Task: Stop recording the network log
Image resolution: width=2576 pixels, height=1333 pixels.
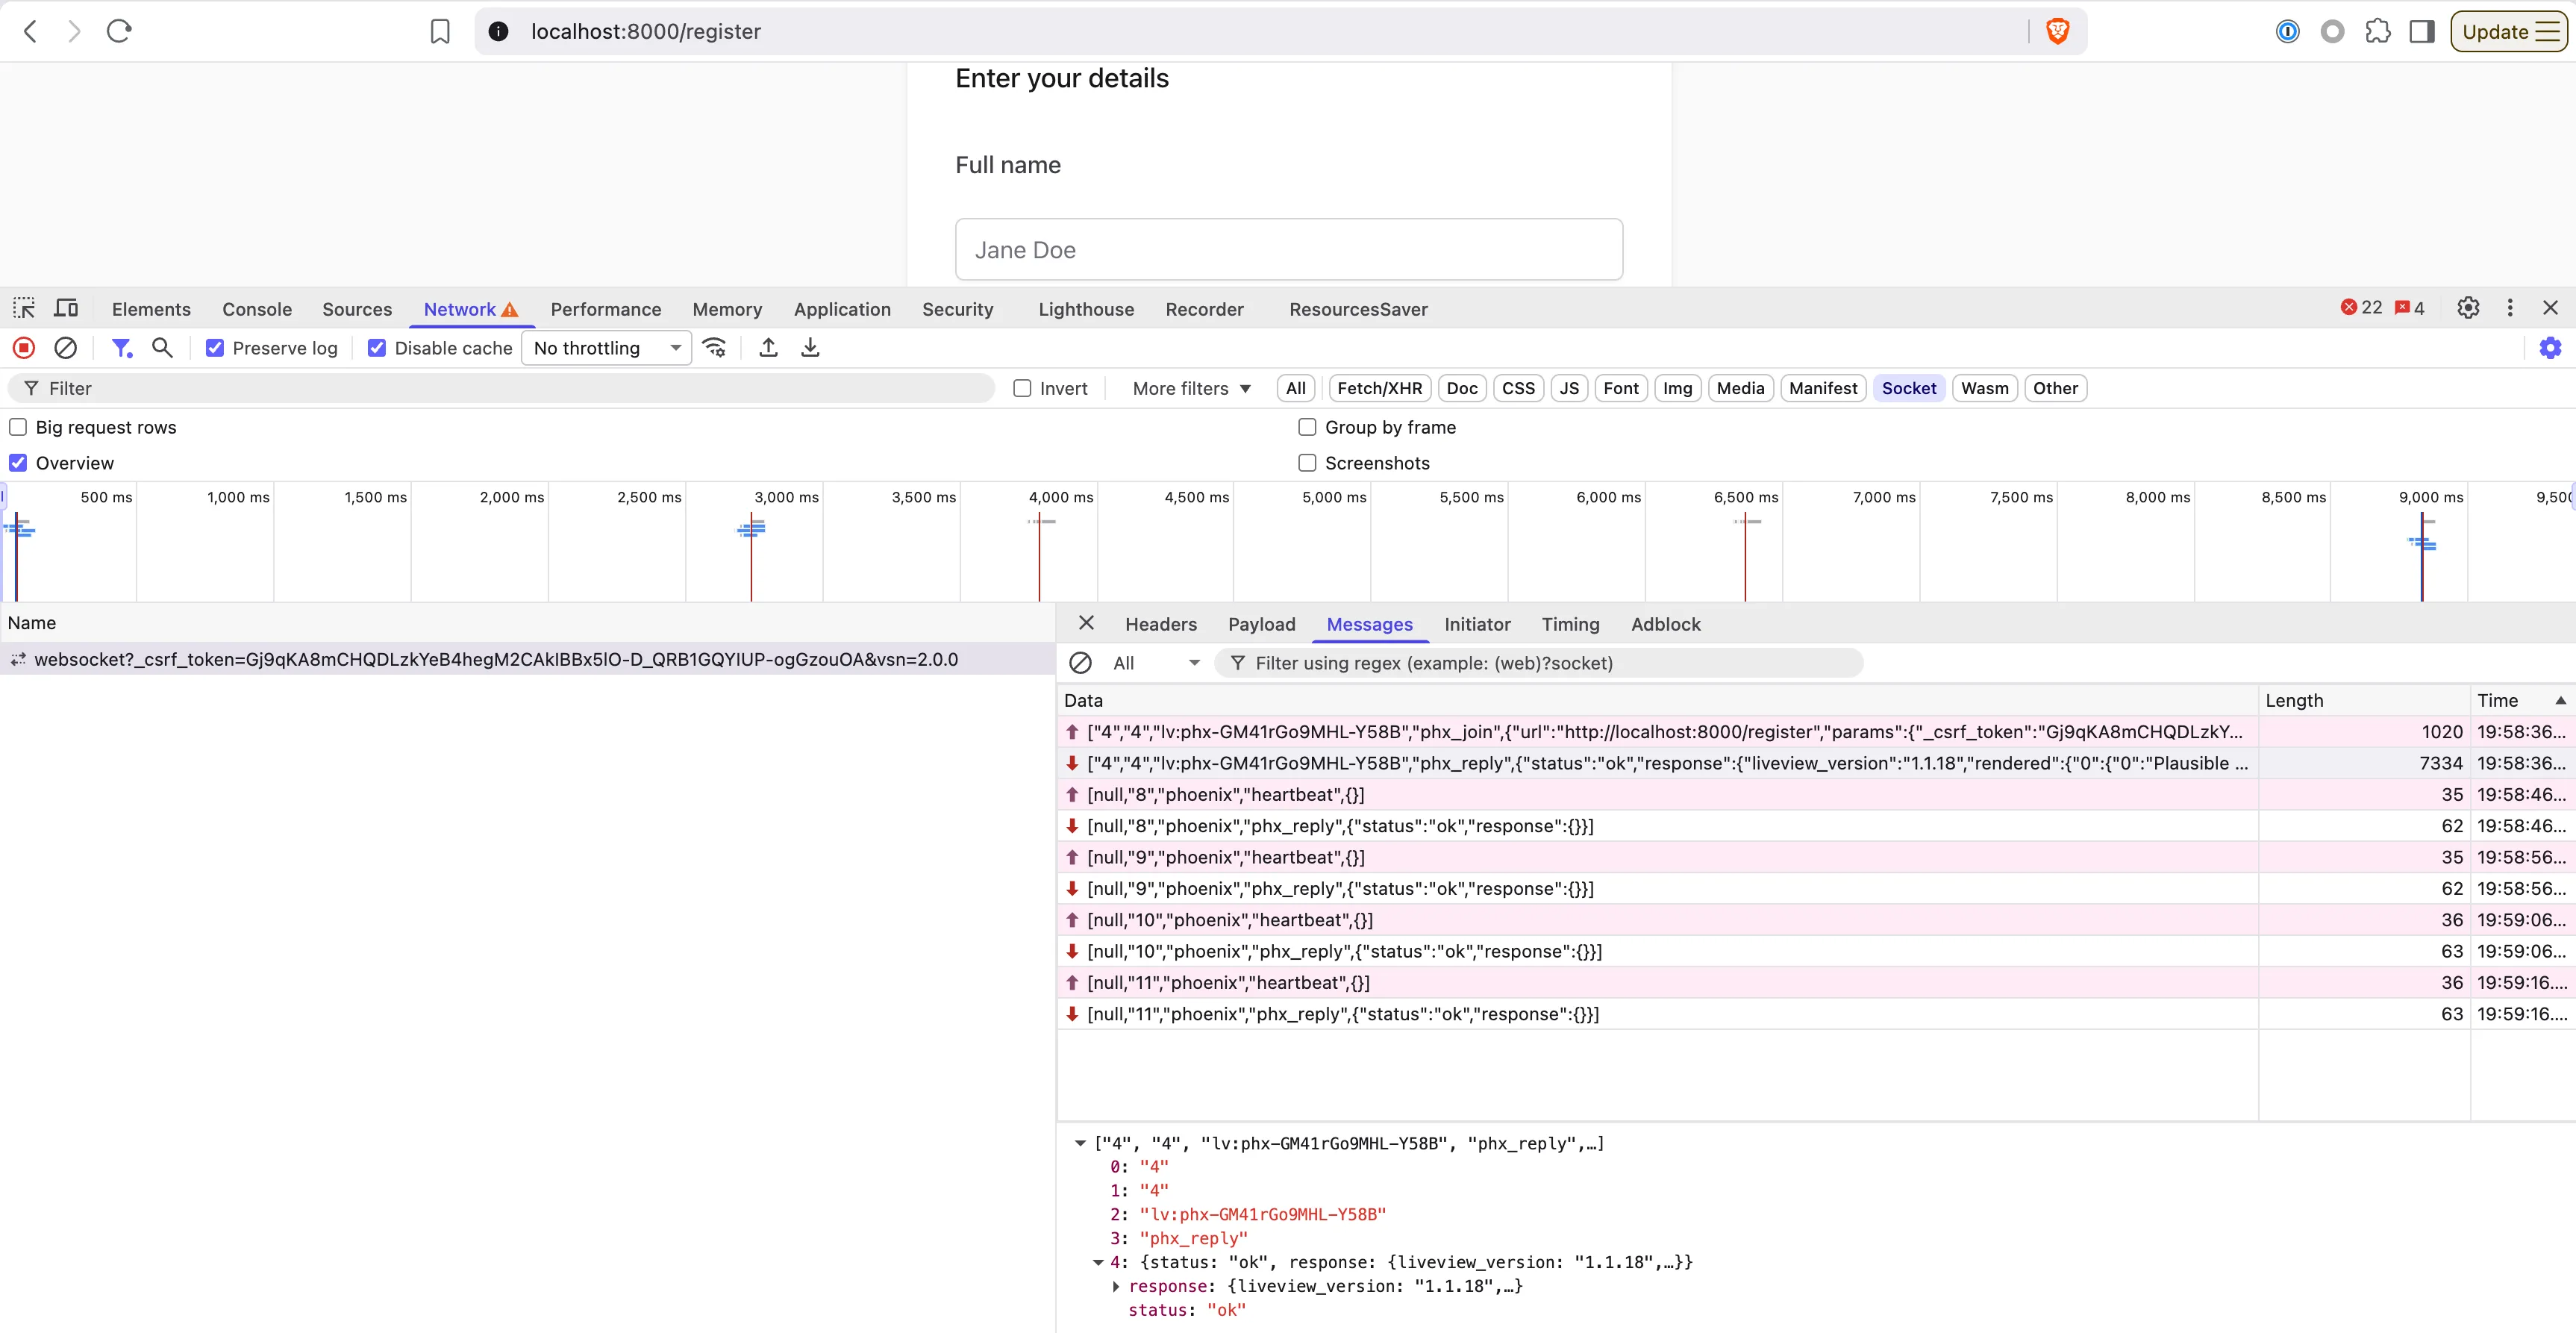Action: (24, 348)
